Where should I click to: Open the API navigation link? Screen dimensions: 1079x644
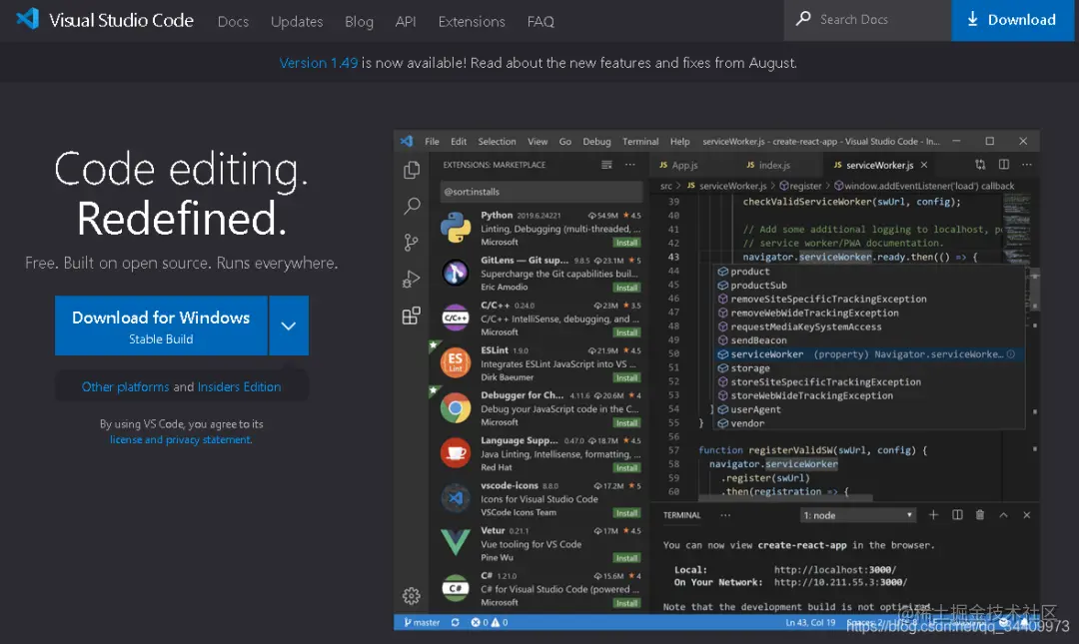(406, 21)
